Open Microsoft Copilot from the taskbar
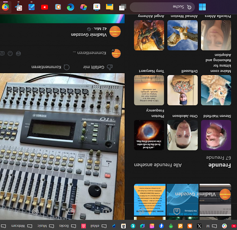Screen dimensions: 237x230 83,7
